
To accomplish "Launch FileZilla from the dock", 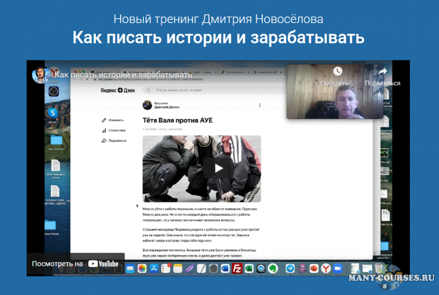I will (237, 269).
